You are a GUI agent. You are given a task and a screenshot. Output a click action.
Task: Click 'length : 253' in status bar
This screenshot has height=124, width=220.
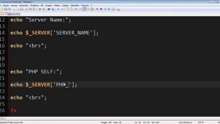(106, 123)
